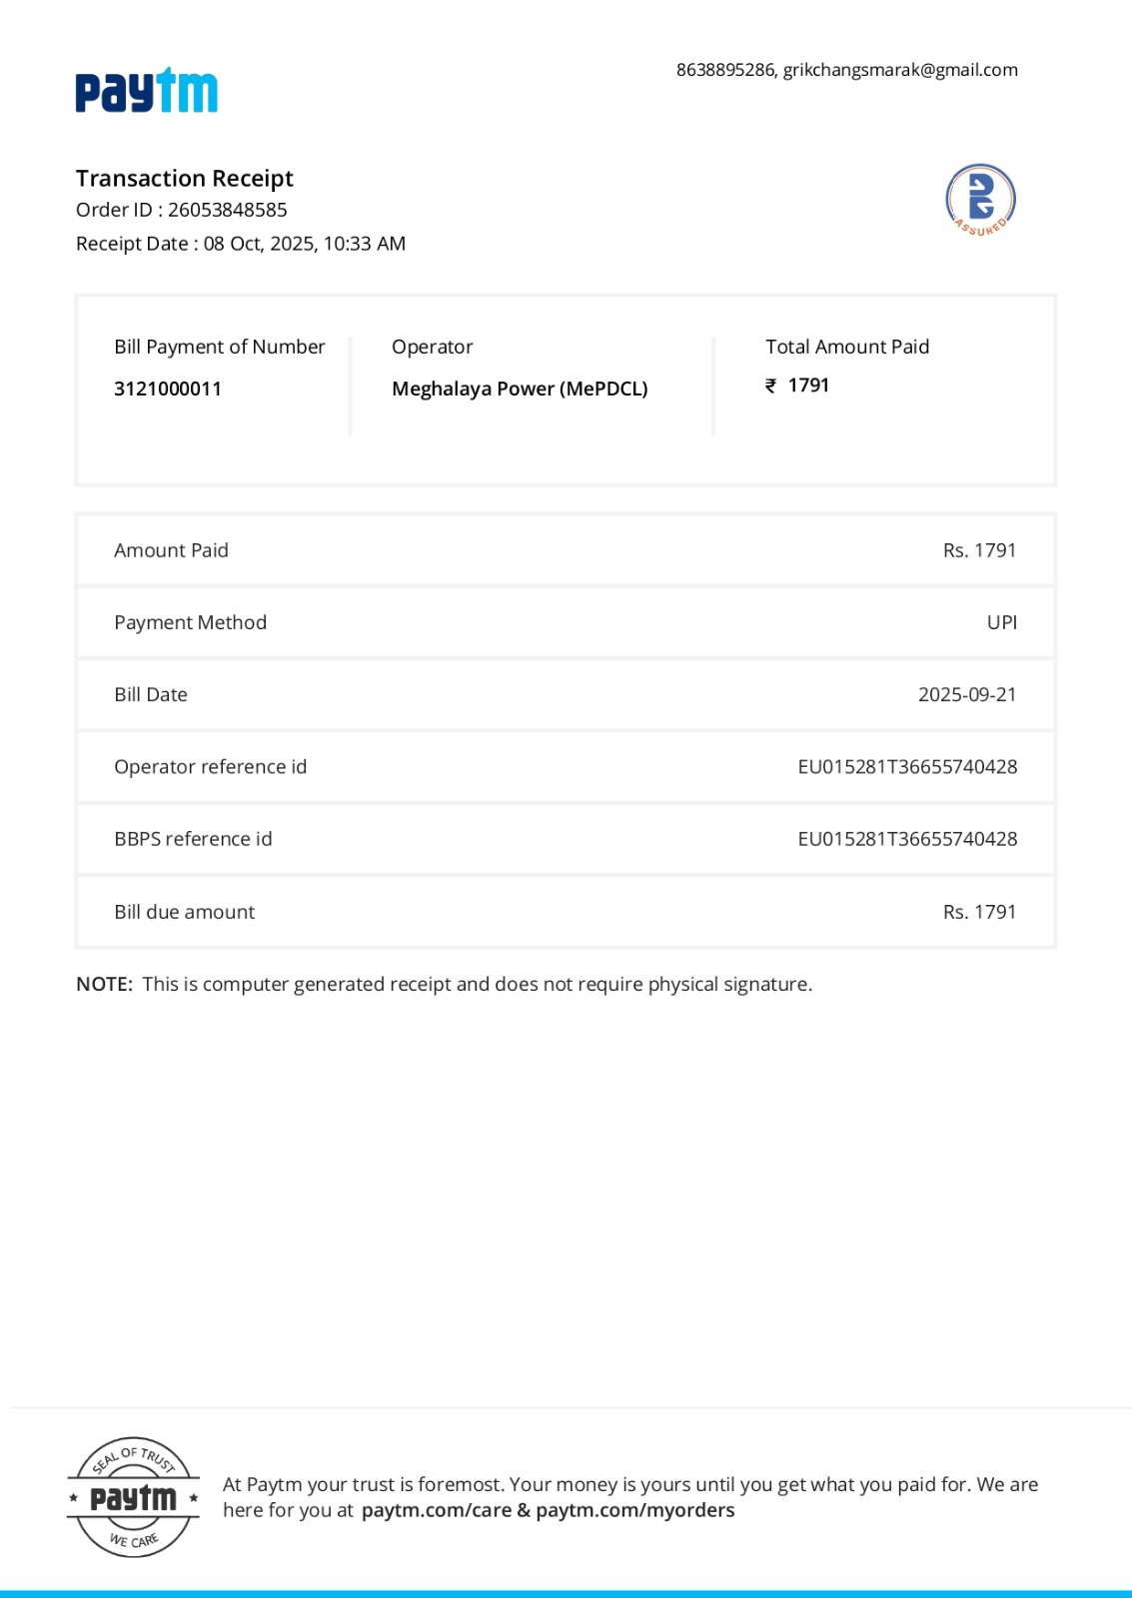This screenshot has width=1132, height=1598.
Task: Click the Bharat BillPay Assured badge
Action: (980, 200)
